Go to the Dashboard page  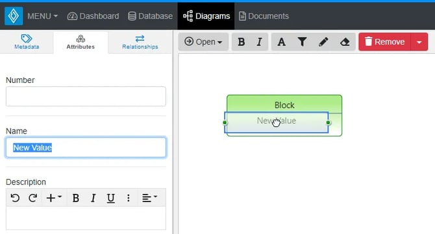pyautogui.click(x=93, y=16)
